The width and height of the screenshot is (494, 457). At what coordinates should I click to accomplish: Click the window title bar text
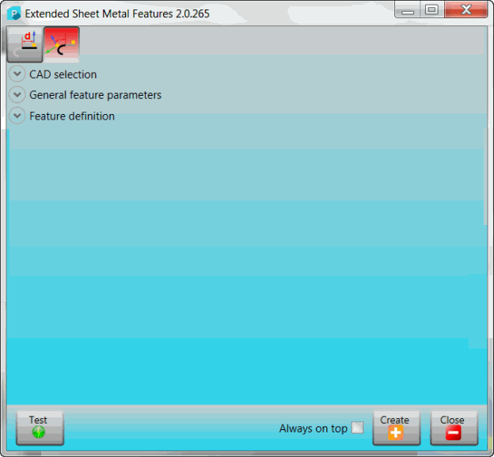click(117, 13)
